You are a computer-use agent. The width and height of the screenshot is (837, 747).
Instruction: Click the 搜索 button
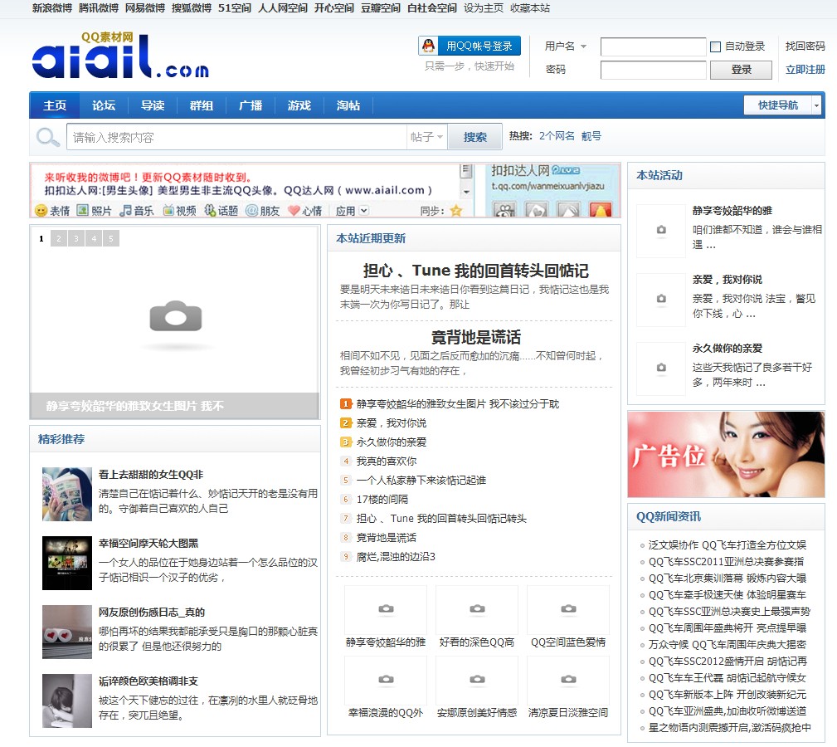tap(475, 137)
